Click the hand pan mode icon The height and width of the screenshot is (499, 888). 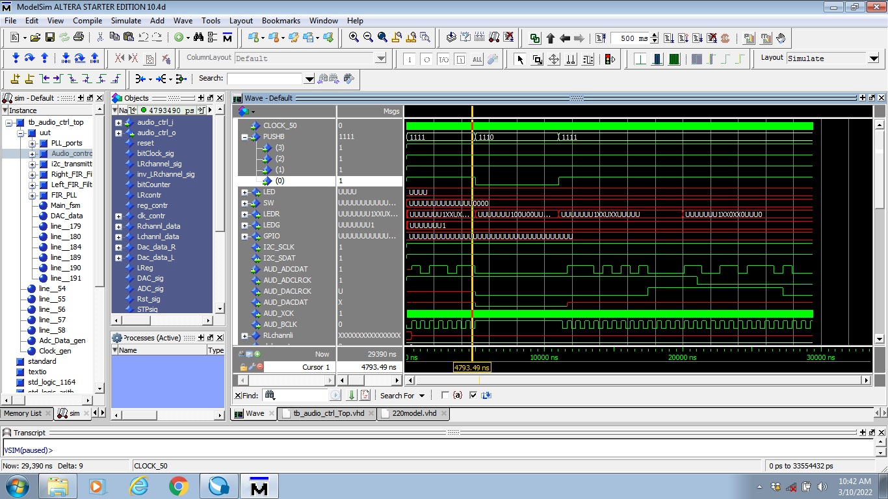click(780, 38)
